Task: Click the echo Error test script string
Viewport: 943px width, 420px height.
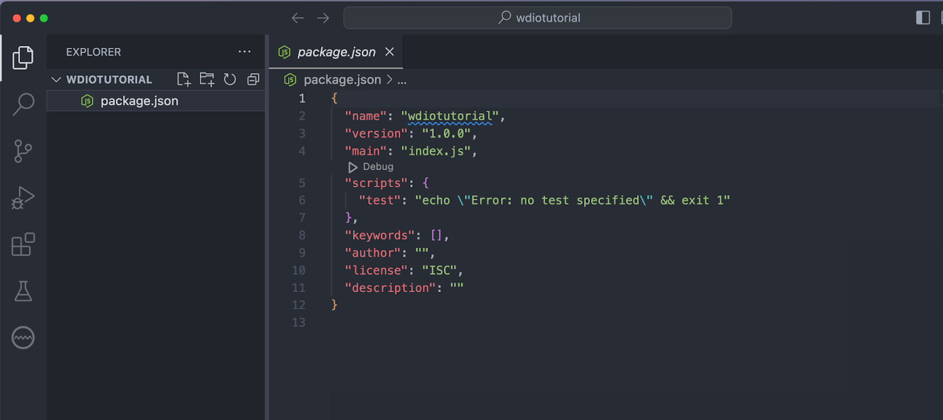Action: point(572,201)
